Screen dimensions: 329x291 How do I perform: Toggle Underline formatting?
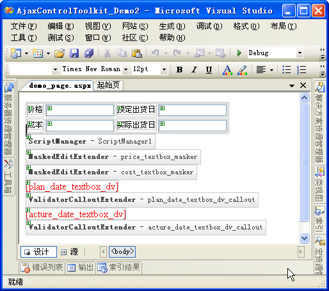pyautogui.click(x=209, y=69)
